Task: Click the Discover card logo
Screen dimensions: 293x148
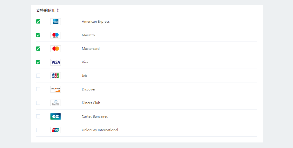Action: pos(56,89)
